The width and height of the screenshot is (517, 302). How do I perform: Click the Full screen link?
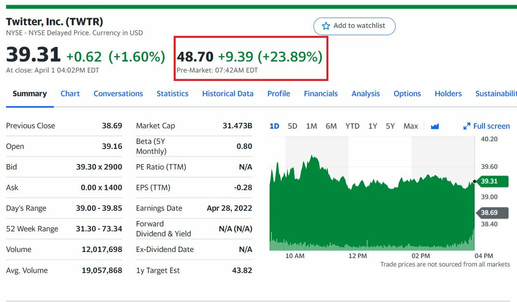click(491, 126)
